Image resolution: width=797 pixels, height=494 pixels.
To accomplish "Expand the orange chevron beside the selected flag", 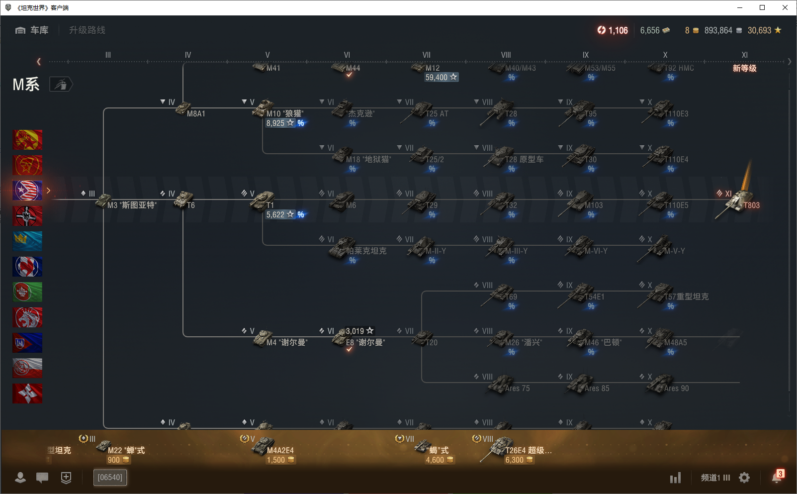I will (48, 191).
